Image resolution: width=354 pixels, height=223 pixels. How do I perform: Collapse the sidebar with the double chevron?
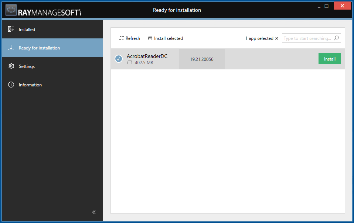tap(93, 212)
